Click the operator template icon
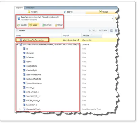This screenshot has height=124, width=138. coord(19,18)
